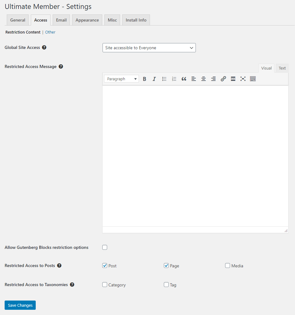Click the Restricted Access to Taxonomies label
295x315 pixels.
[x=36, y=285]
